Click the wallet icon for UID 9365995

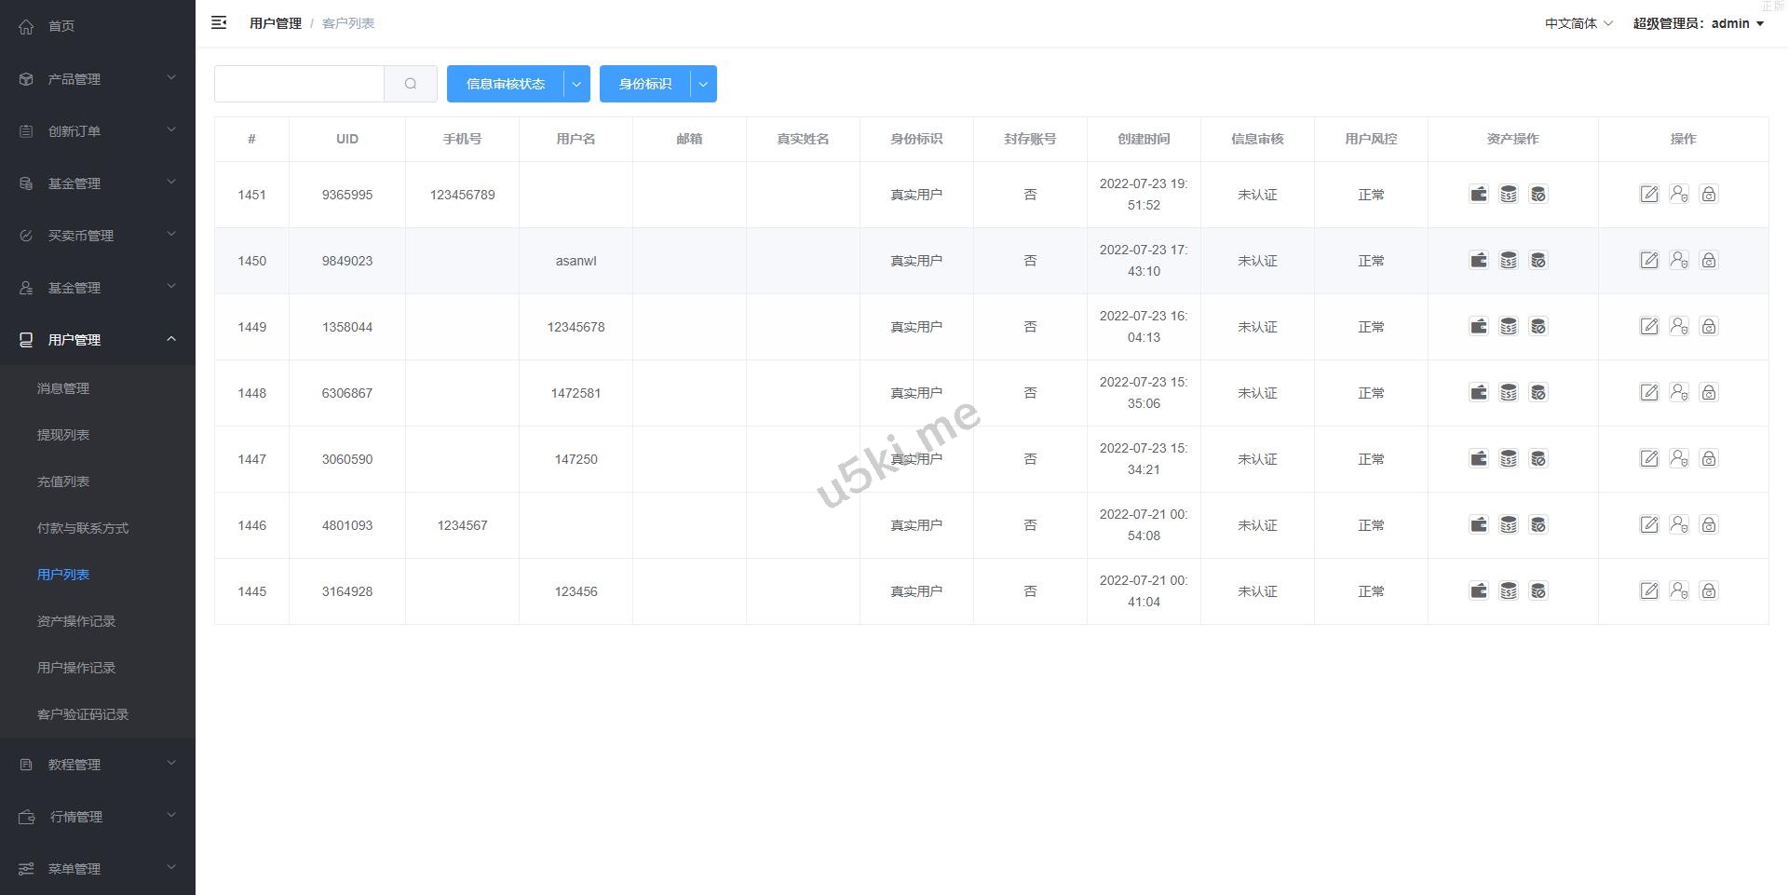(x=1478, y=194)
